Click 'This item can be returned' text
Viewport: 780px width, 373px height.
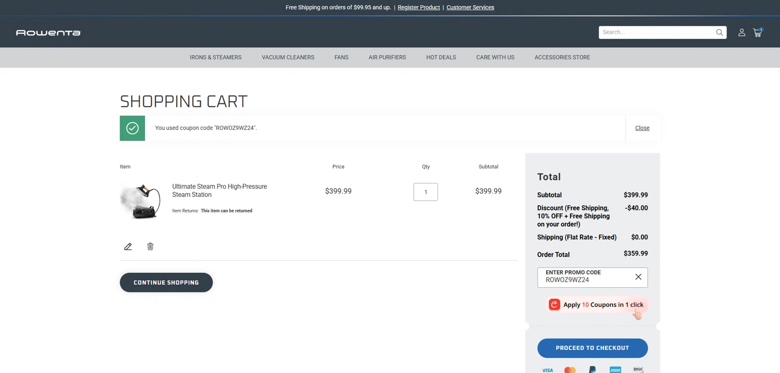[226, 211]
